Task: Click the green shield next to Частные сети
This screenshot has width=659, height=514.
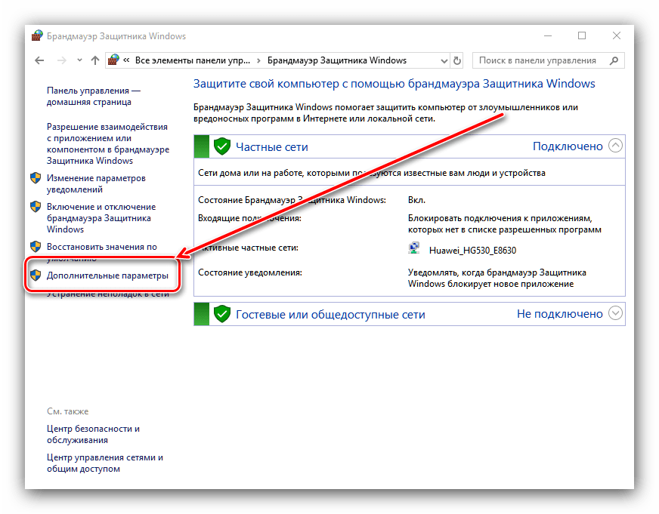Action: [x=221, y=146]
